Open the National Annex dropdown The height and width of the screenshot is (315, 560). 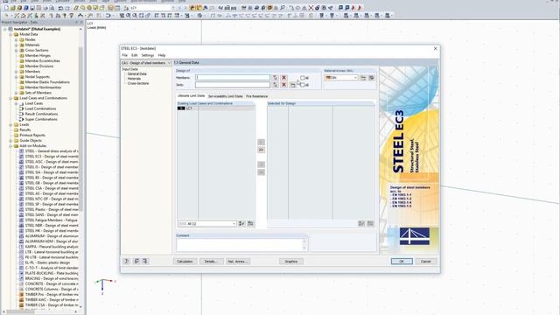pos(341,78)
